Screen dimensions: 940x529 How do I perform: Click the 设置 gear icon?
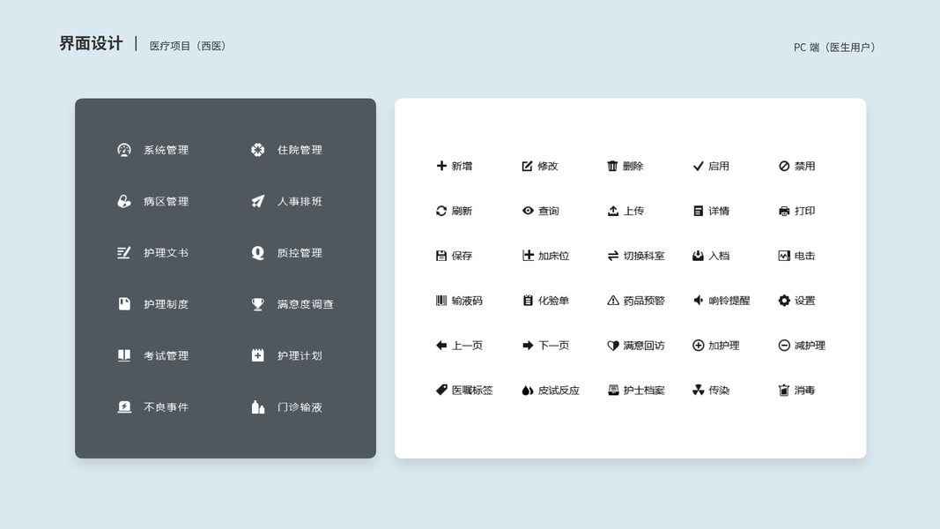coord(784,301)
